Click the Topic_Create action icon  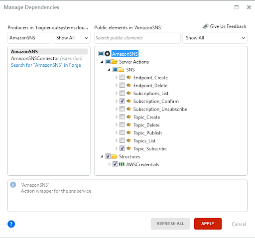[x=128, y=117]
